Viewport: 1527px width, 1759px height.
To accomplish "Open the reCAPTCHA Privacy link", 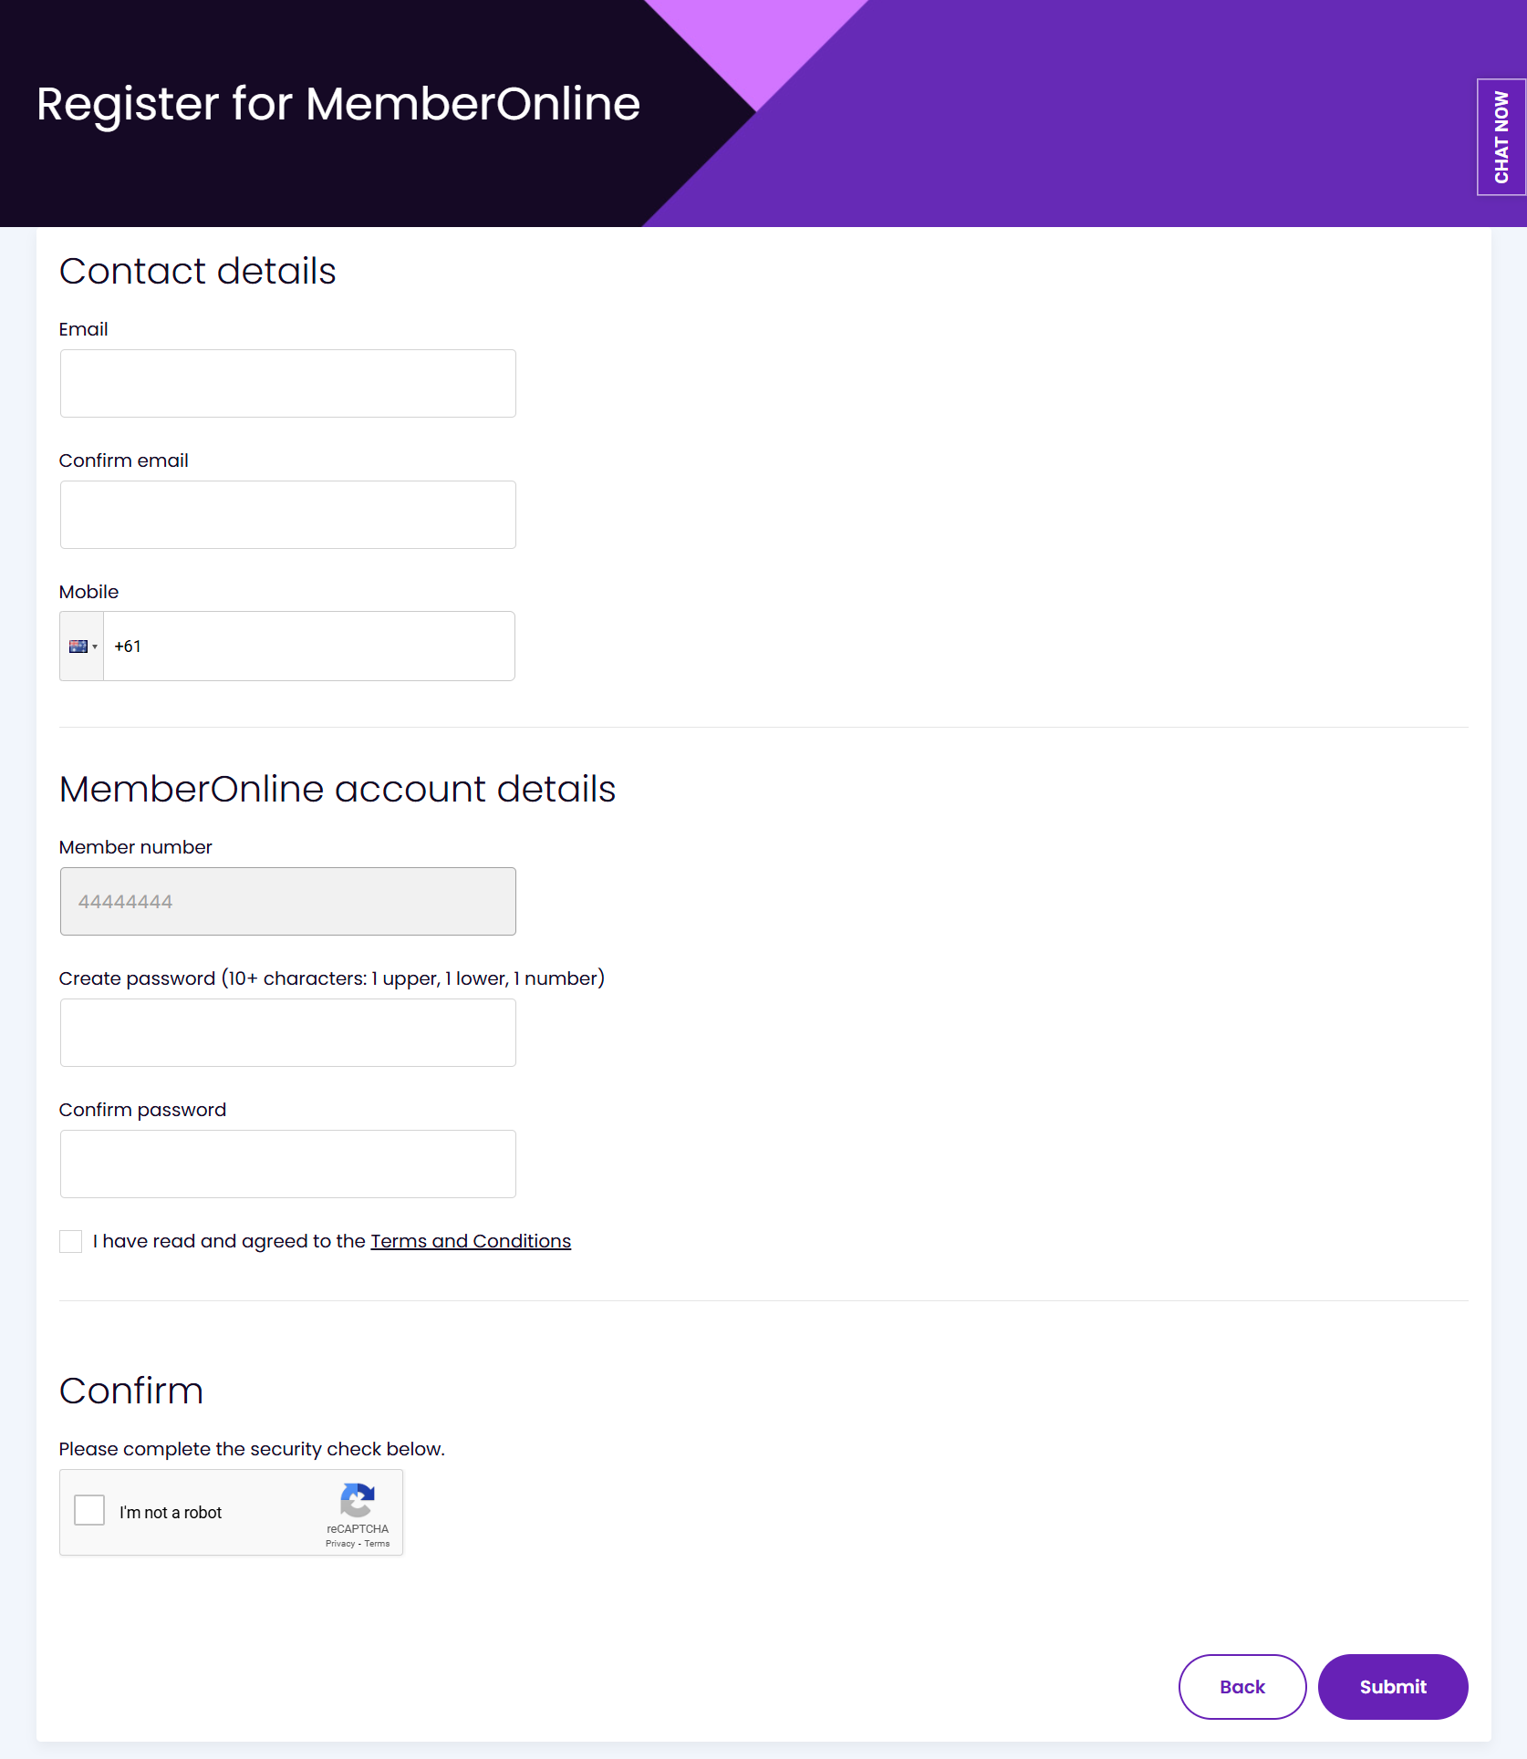I will pos(340,1544).
